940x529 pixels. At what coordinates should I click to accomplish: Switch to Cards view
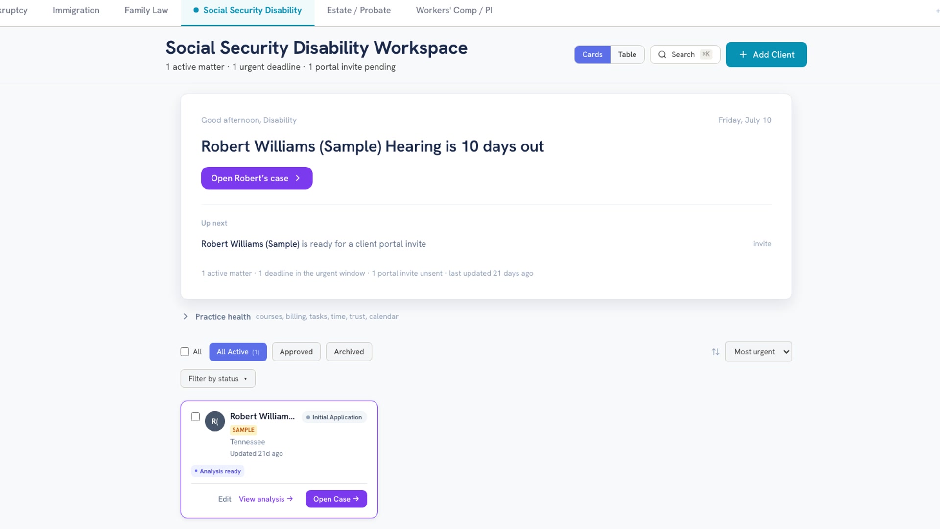[592, 54]
